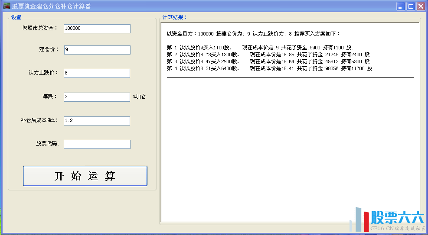Click the app icon in title bar
Screen dimensions: 428x235
7,6
